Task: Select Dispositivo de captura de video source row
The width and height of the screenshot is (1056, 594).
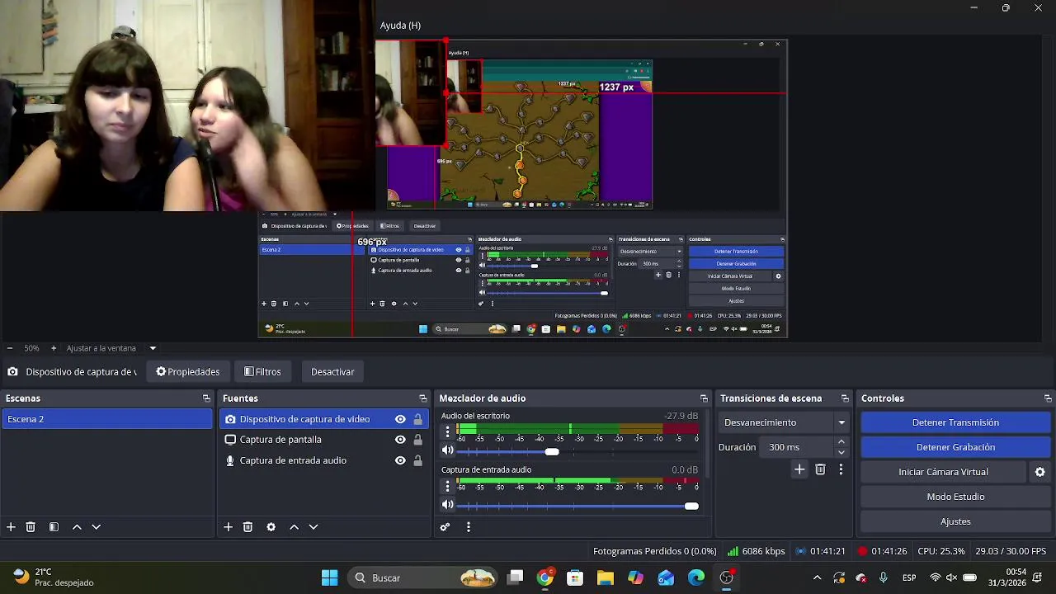Action: point(323,419)
